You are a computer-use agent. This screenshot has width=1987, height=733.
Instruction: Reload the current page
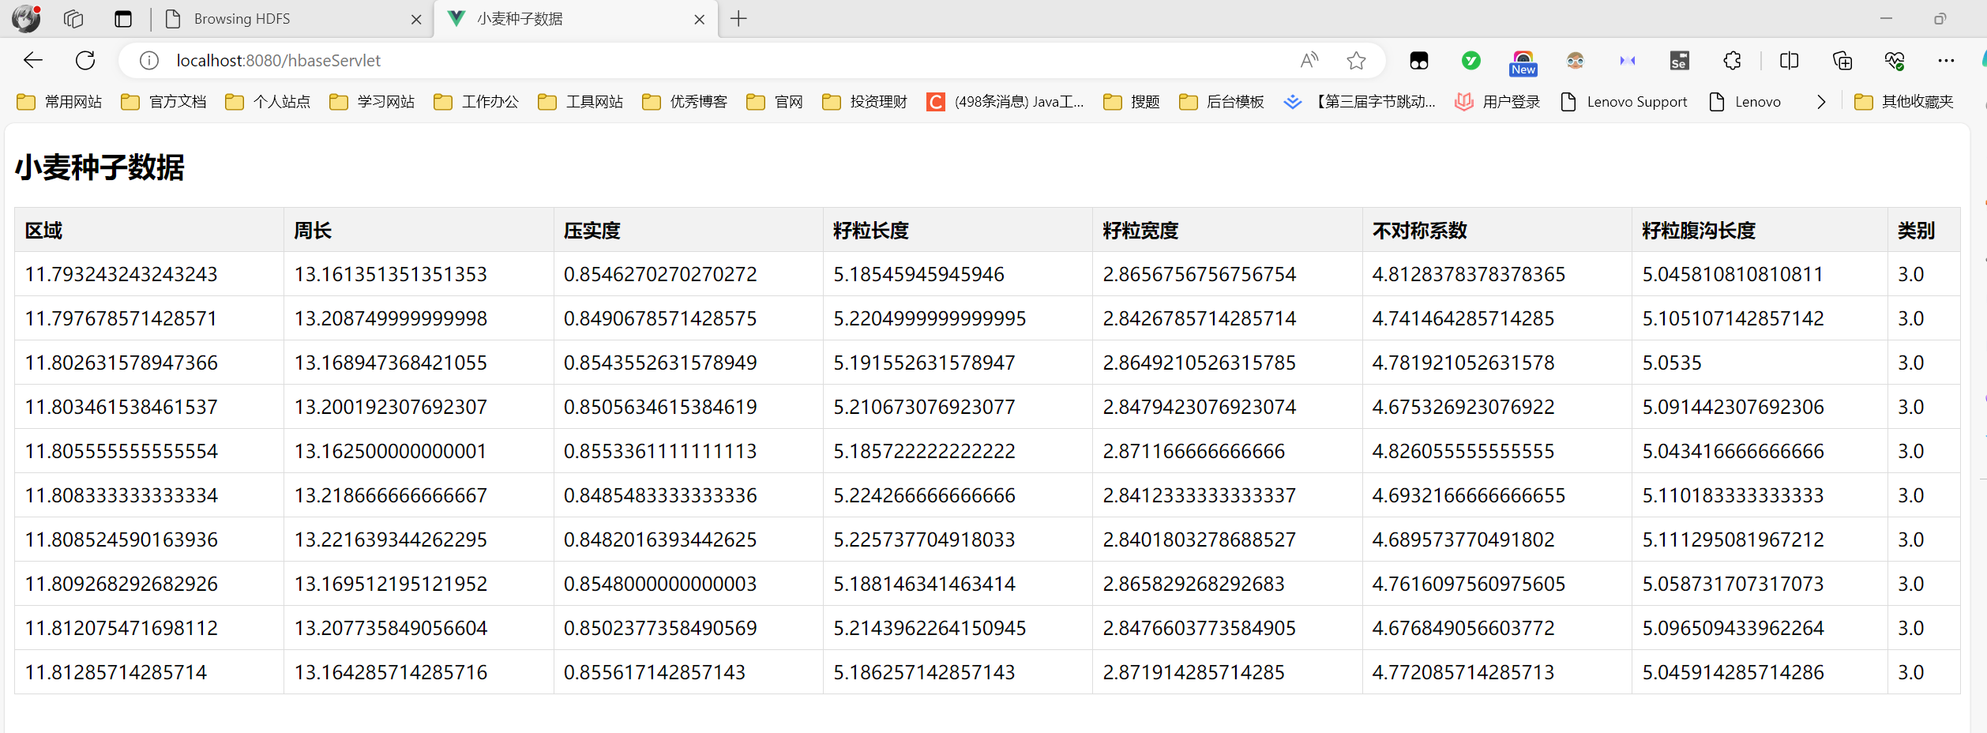pos(85,60)
